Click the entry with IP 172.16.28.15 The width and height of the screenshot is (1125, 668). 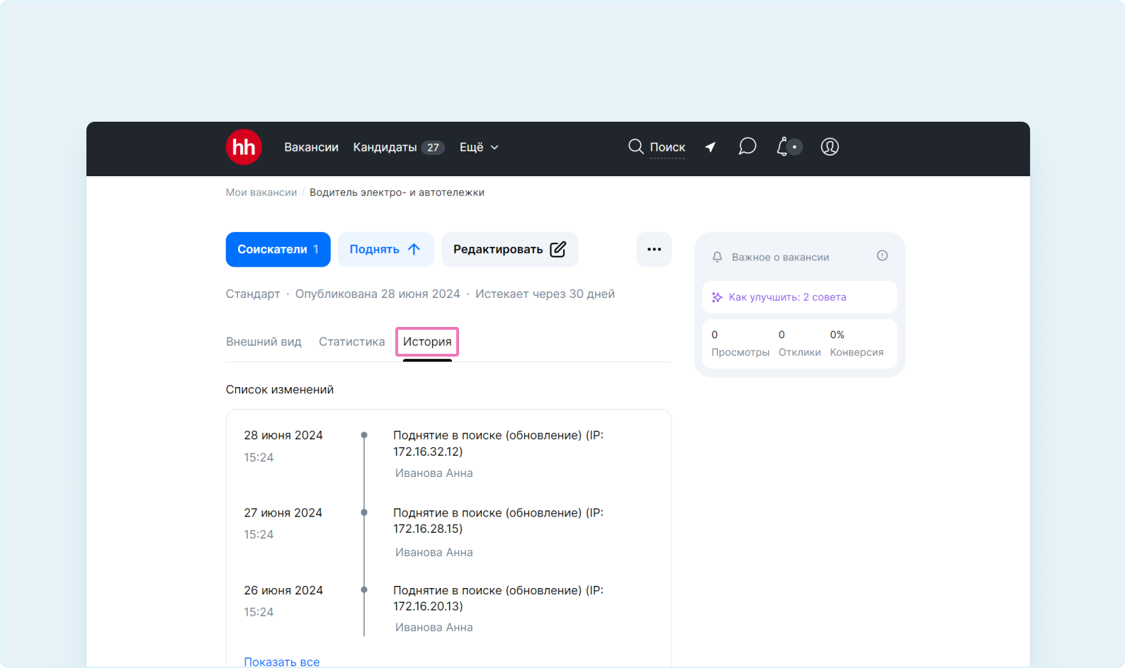[499, 521]
